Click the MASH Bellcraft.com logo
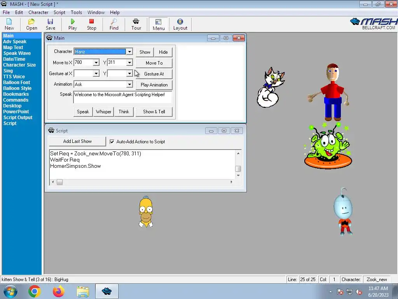Viewport: 398px width, 299px height. pos(374,24)
